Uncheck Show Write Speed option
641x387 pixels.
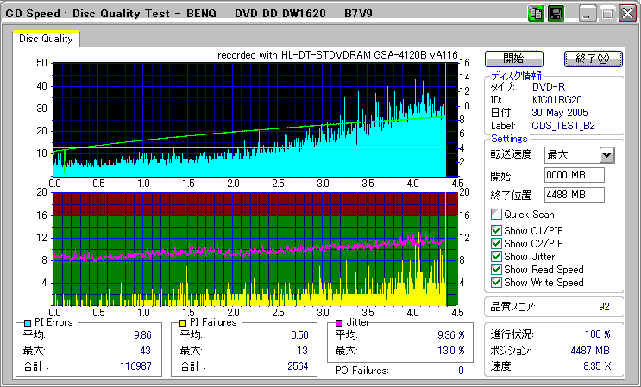(496, 283)
